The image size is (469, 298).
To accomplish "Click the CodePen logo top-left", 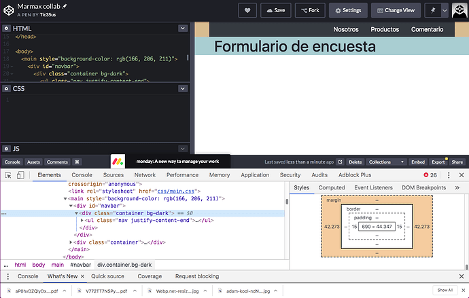I will 10,10.
